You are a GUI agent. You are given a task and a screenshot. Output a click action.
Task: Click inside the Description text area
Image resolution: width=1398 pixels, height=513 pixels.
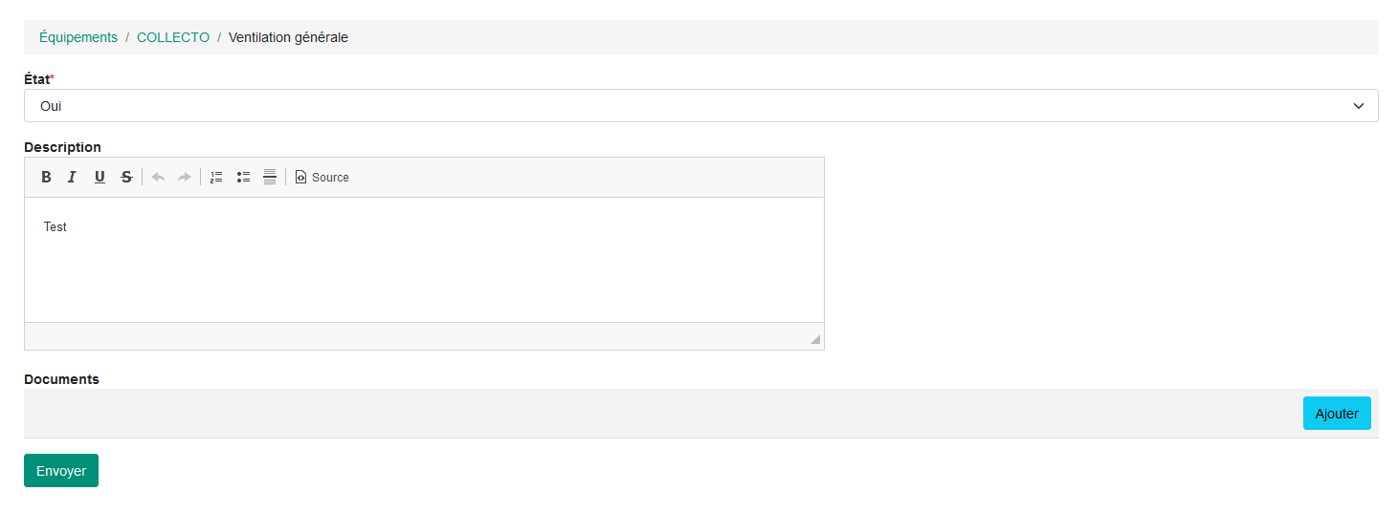point(424,259)
